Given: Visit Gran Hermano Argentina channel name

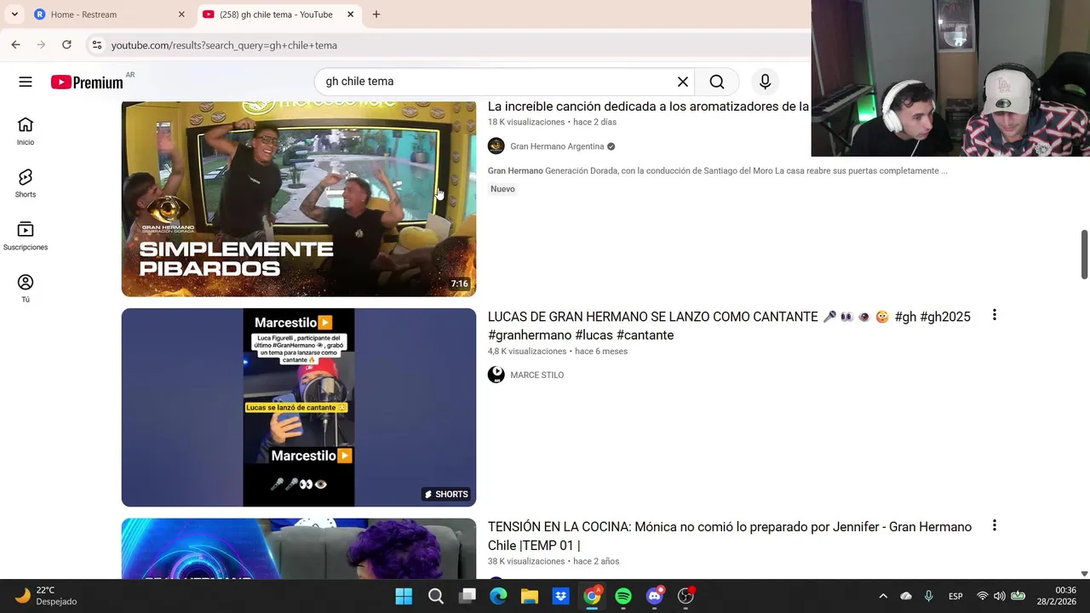Looking at the screenshot, I should click(x=557, y=146).
